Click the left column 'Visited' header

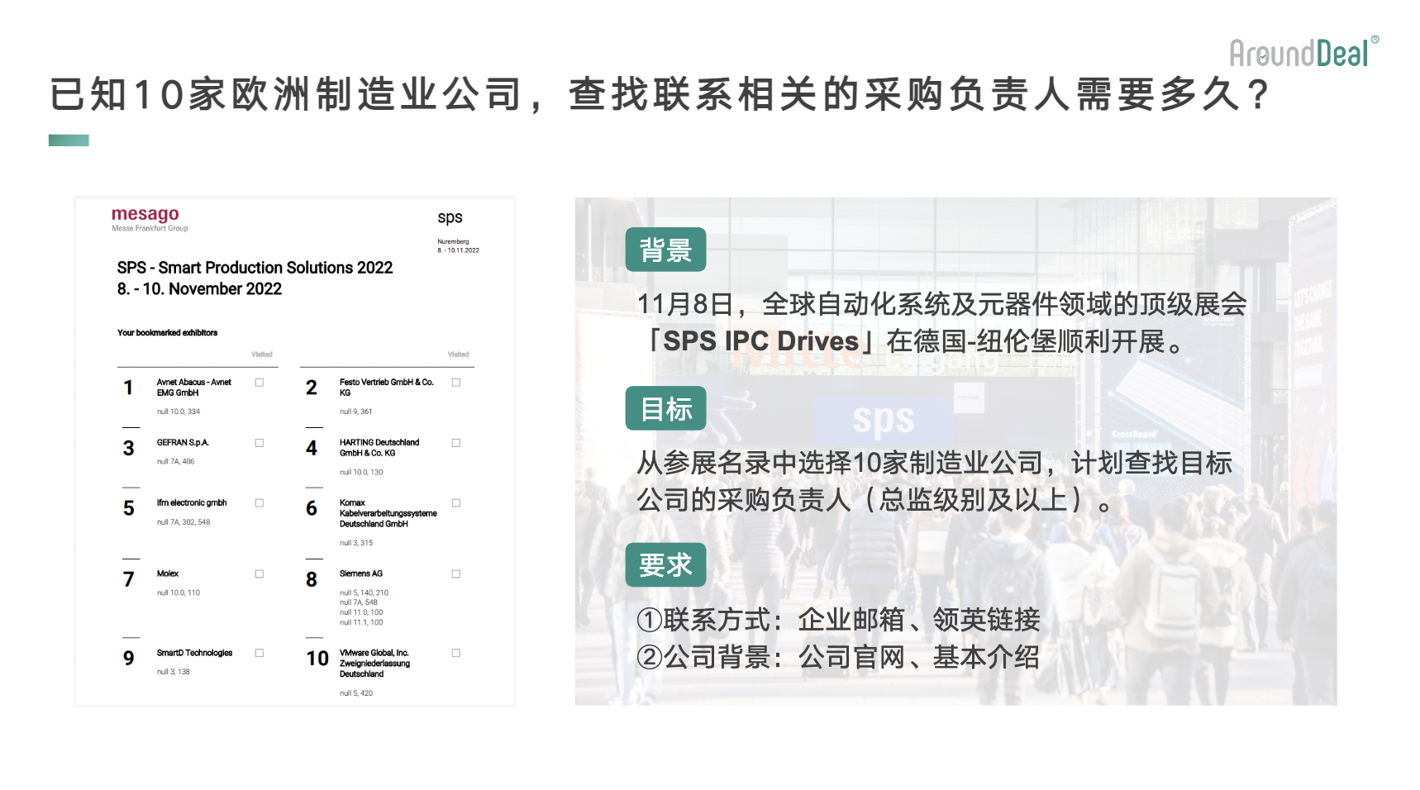tap(262, 355)
